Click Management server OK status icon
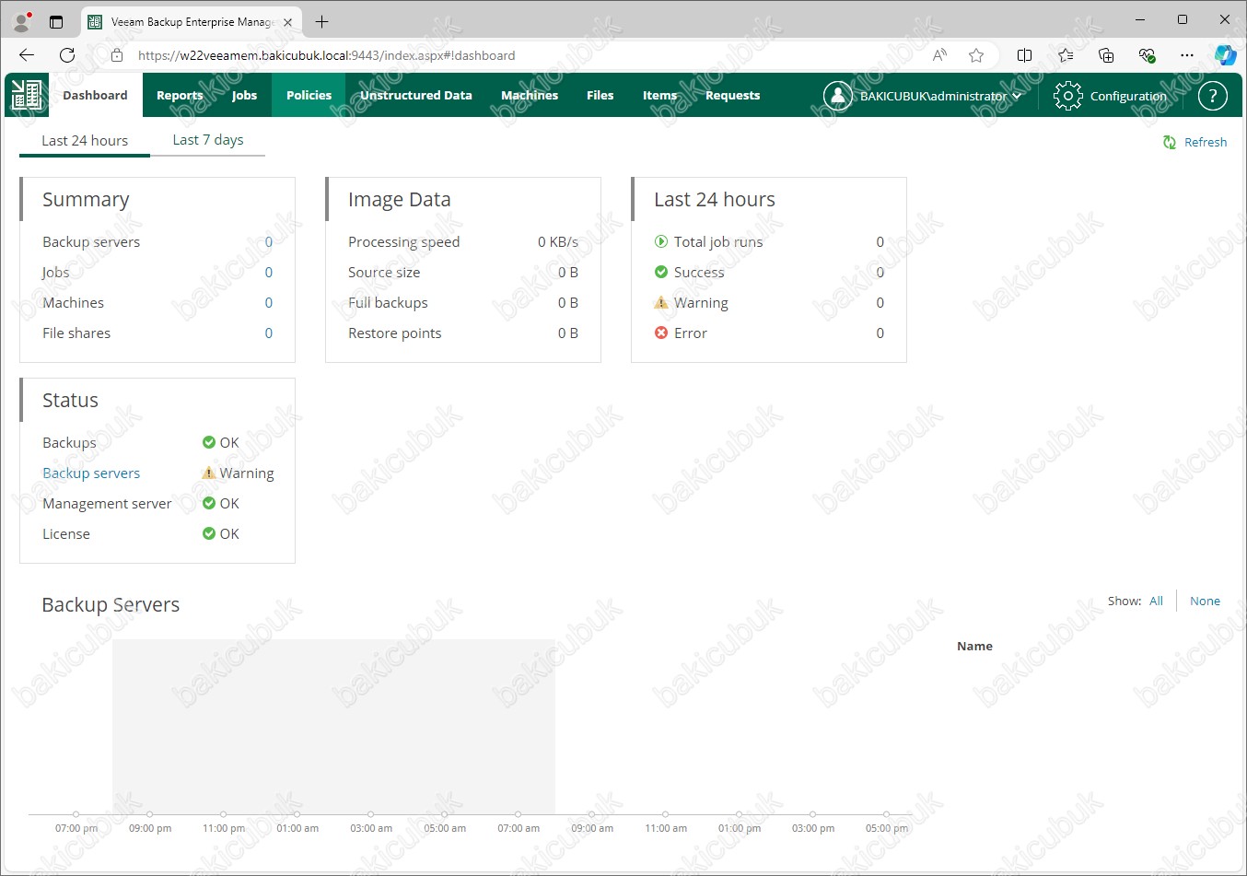The image size is (1247, 876). tap(209, 503)
